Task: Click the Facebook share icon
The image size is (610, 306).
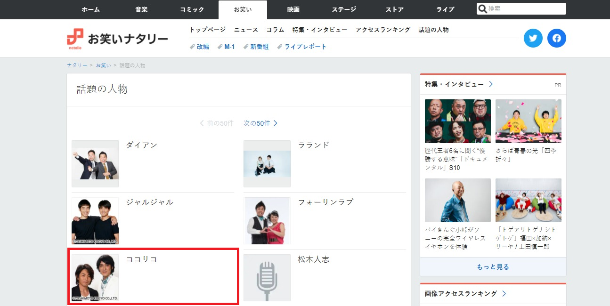Action: (x=556, y=38)
